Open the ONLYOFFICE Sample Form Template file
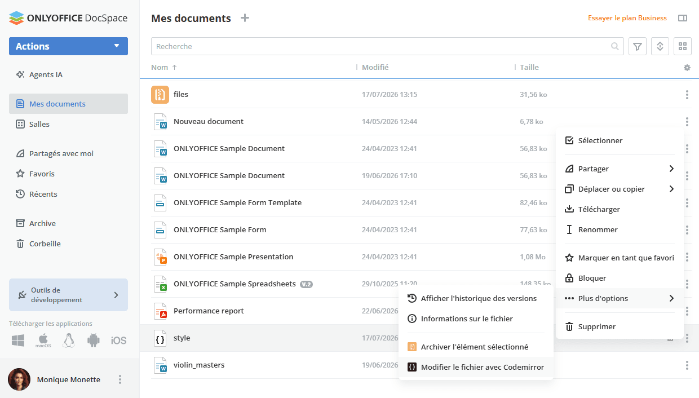The width and height of the screenshot is (699, 398). coord(237,203)
